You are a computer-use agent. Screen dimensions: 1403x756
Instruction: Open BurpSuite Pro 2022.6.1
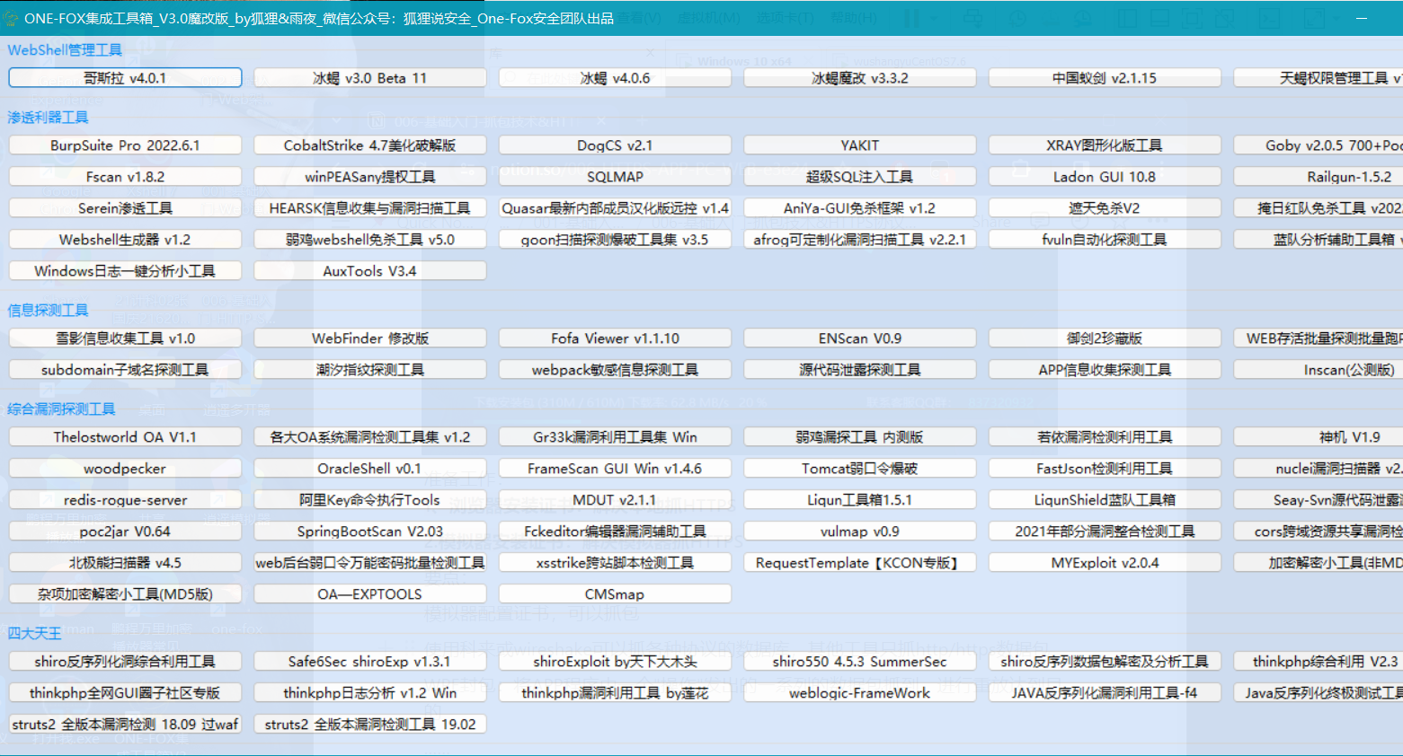pyautogui.click(x=125, y=145)
